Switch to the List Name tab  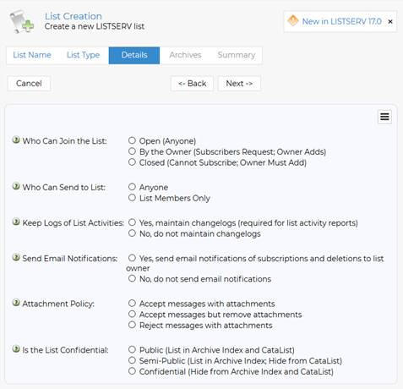pyautogui.click(x=32, y=55)
